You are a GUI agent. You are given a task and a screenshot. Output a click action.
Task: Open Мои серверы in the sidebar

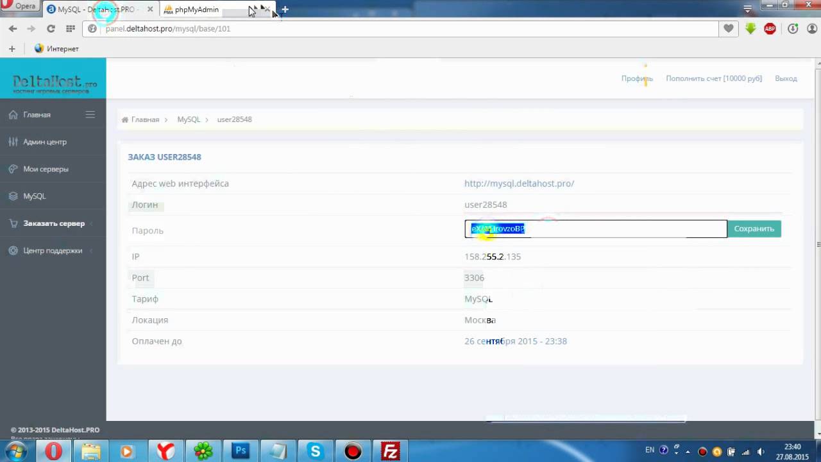coord(46,169)
